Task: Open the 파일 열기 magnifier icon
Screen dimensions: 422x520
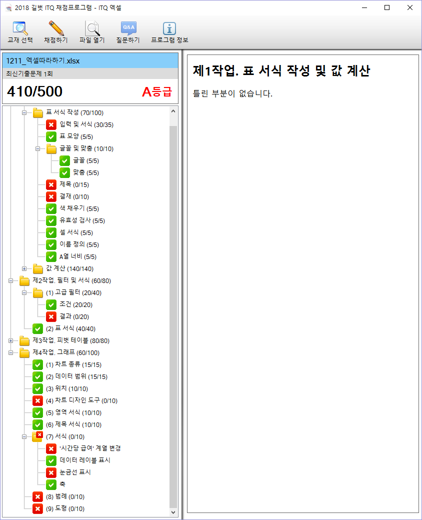Action: (x=92, y=28)
